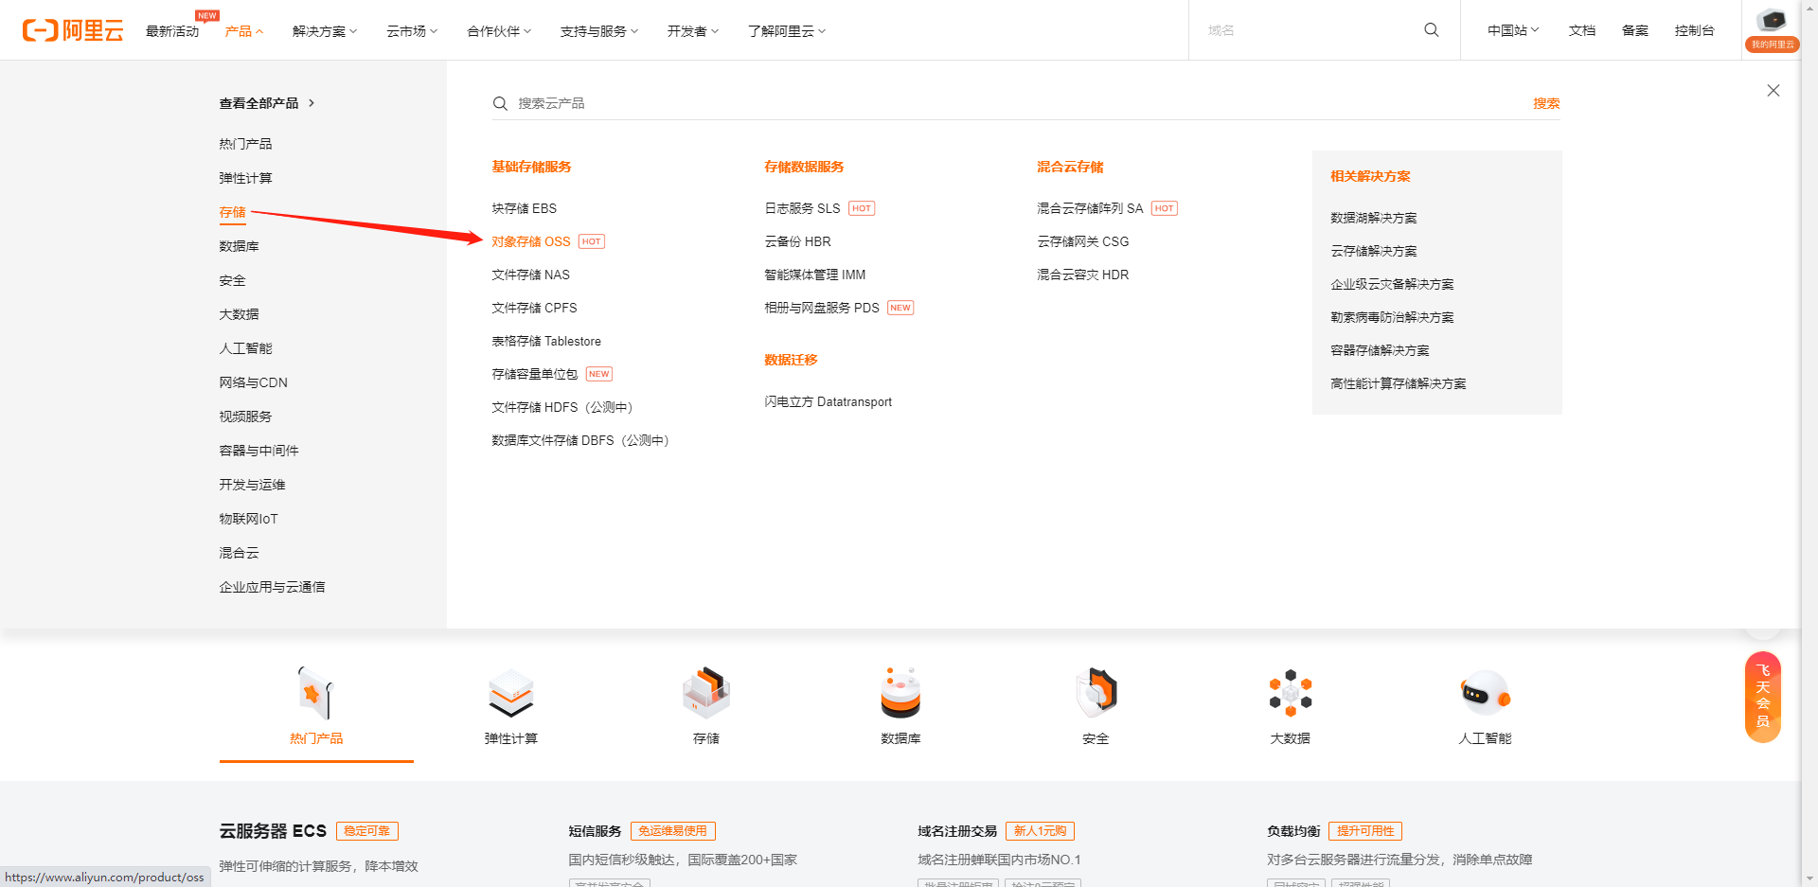Select 混合云 category in left list
The height and width of the screenshot is (887, 1818).
pyautogui.click(x=239, y=553)
